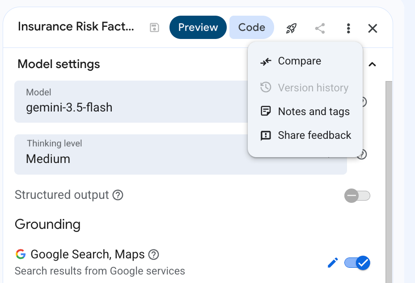415x283 pixels.
Task: Collapse the Model settings section chevron
Action: tap(372, 64)
